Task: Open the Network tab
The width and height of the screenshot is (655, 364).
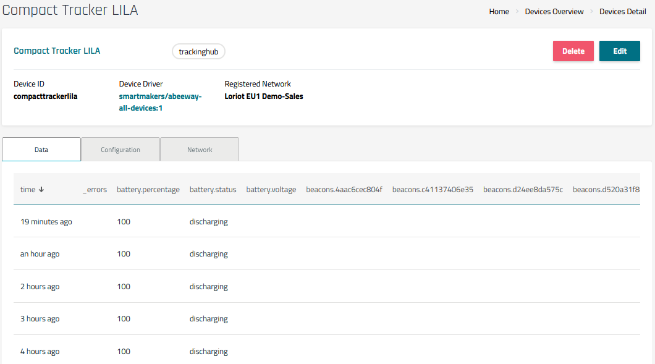Action: pos(200,150)
